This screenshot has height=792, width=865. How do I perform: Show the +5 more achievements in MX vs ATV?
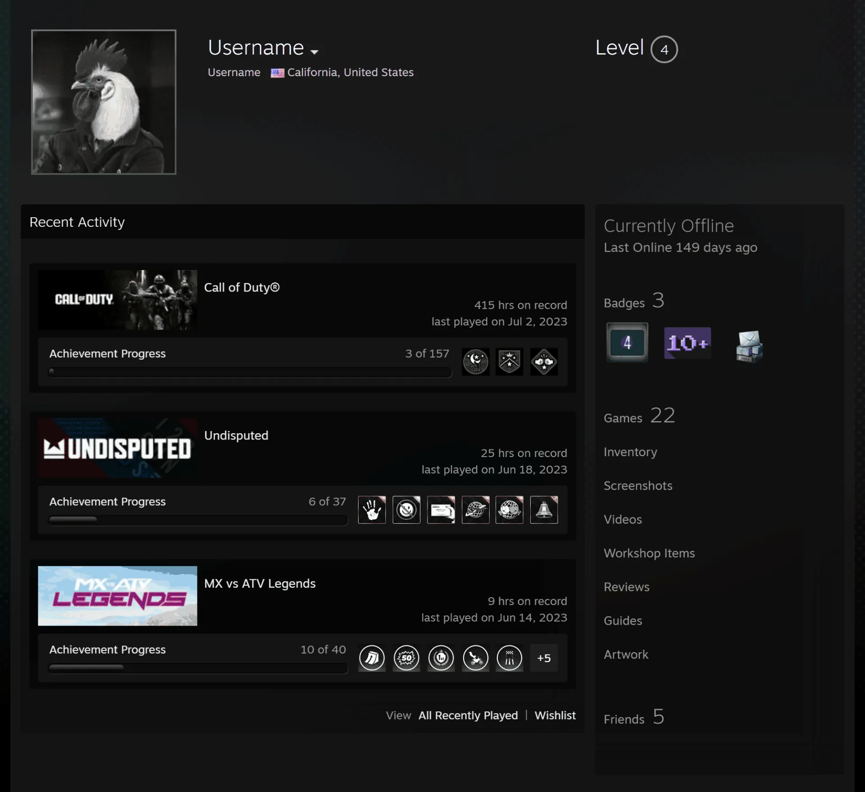(x=544, y=658)
